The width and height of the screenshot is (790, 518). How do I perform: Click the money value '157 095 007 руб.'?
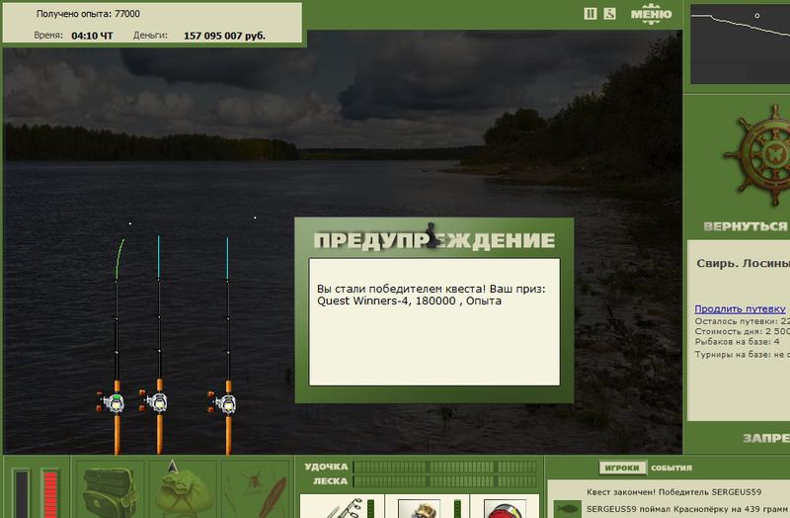pyautogui.click(x=224, y=36)
